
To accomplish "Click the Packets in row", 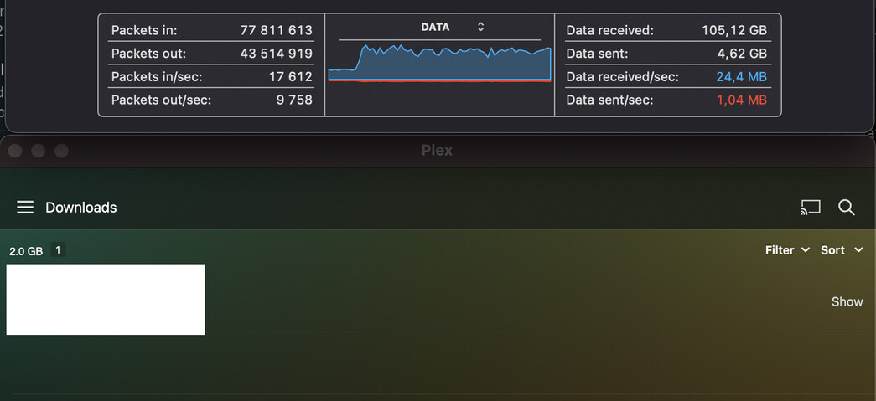I will tap(211, 30).
